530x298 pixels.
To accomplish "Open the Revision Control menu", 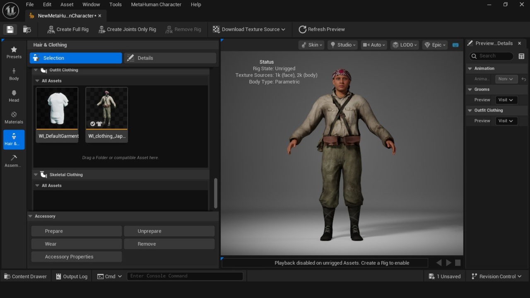I will click(496, 276).
